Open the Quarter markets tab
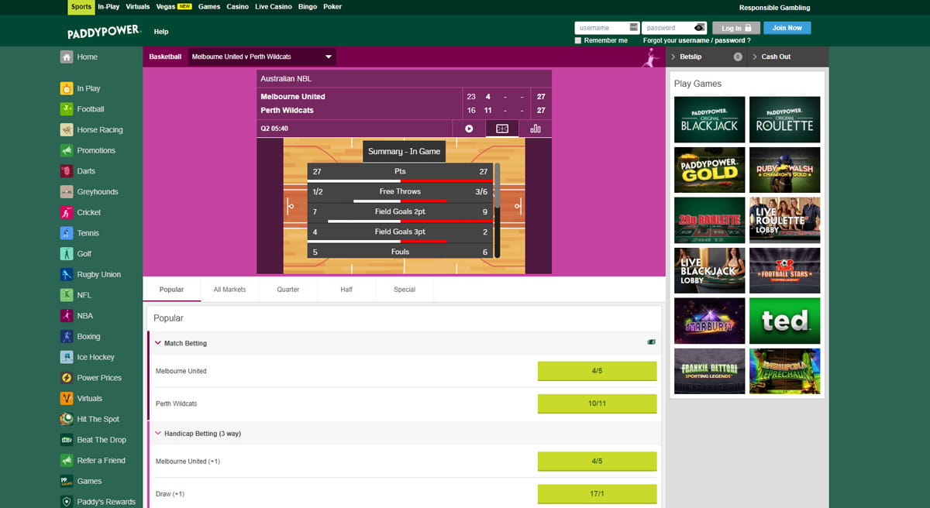The height and width of the screenshot is (508, 930). pos(288,290)
